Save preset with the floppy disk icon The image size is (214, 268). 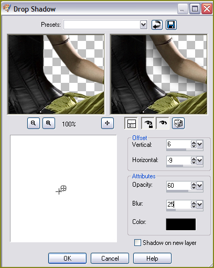(x=171, y=25)
